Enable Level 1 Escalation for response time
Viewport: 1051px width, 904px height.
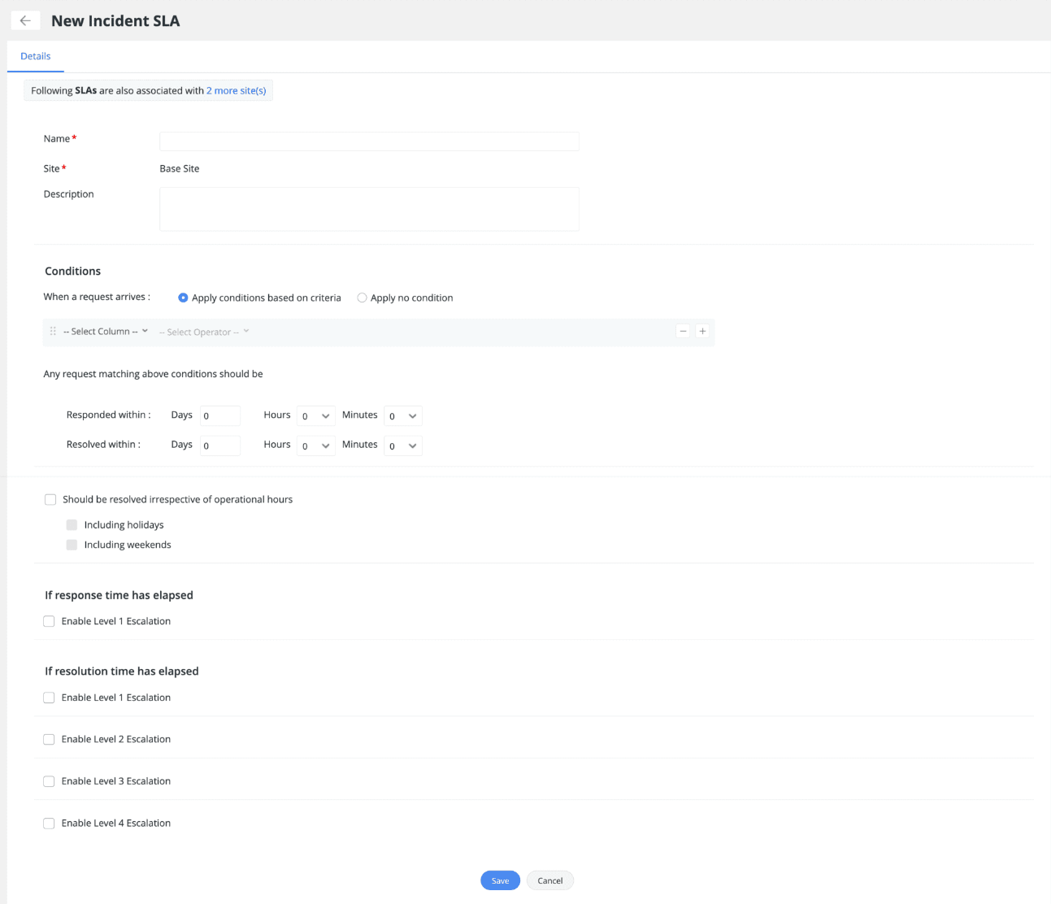(x=49, y=621)
